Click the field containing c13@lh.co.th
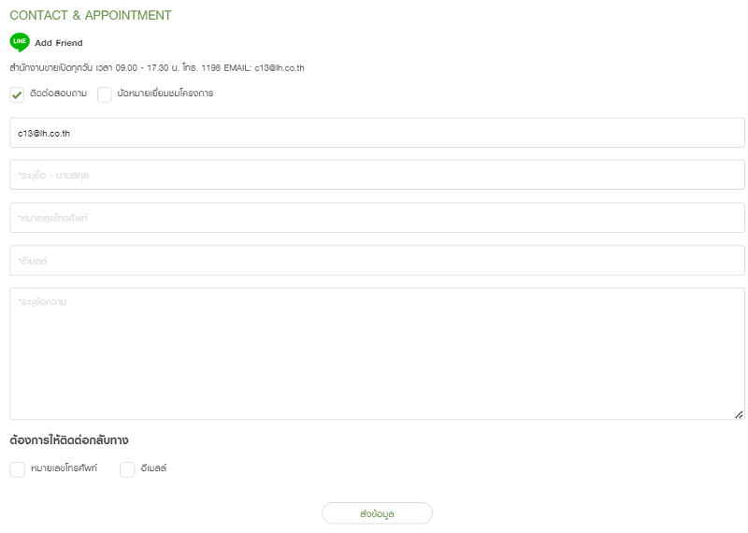Screen dimensions: 748x533 pyautogui.click(x=377, y=133)
